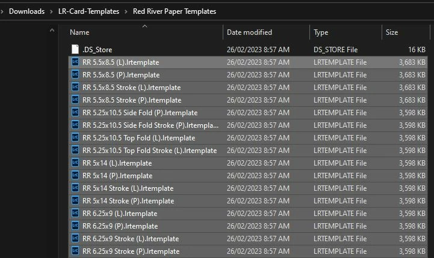The image size is (434, 258).
Task: Select truncated name RR 5.25x10.5 Side Fold Stroke (P)
Action: [150, 125]
